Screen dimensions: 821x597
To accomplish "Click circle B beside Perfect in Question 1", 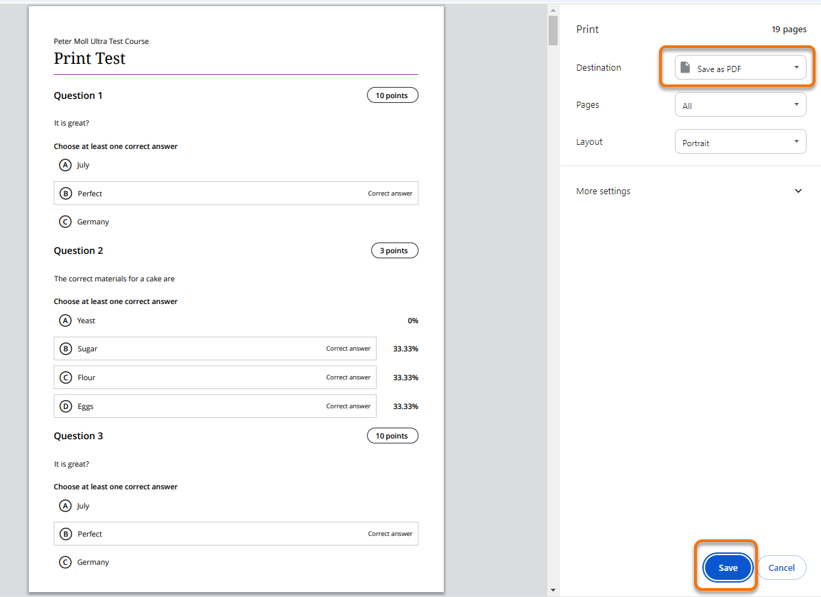I will 66,194.
